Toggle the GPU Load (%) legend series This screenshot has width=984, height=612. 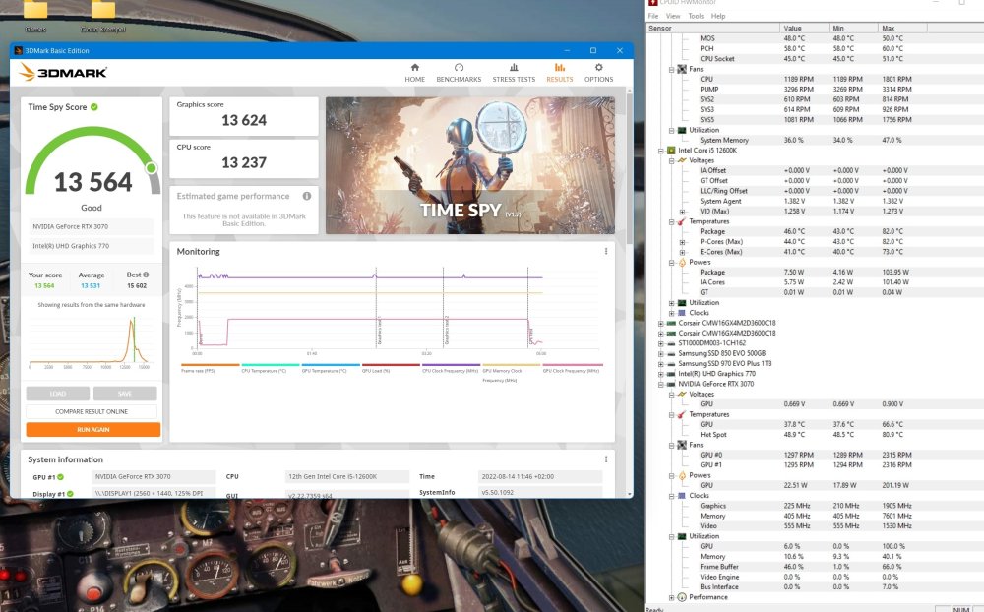tap(376, 370)
